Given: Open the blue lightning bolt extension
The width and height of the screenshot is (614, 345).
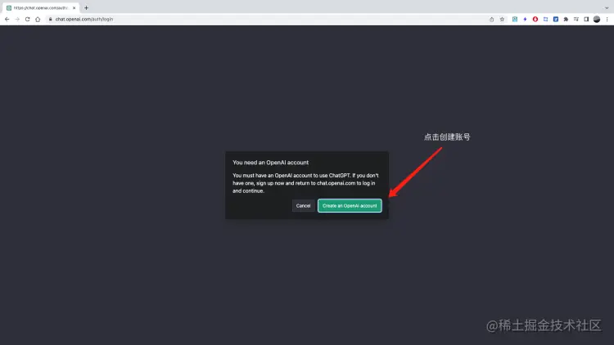Looking at the screenshot, I should click(525, 19).
